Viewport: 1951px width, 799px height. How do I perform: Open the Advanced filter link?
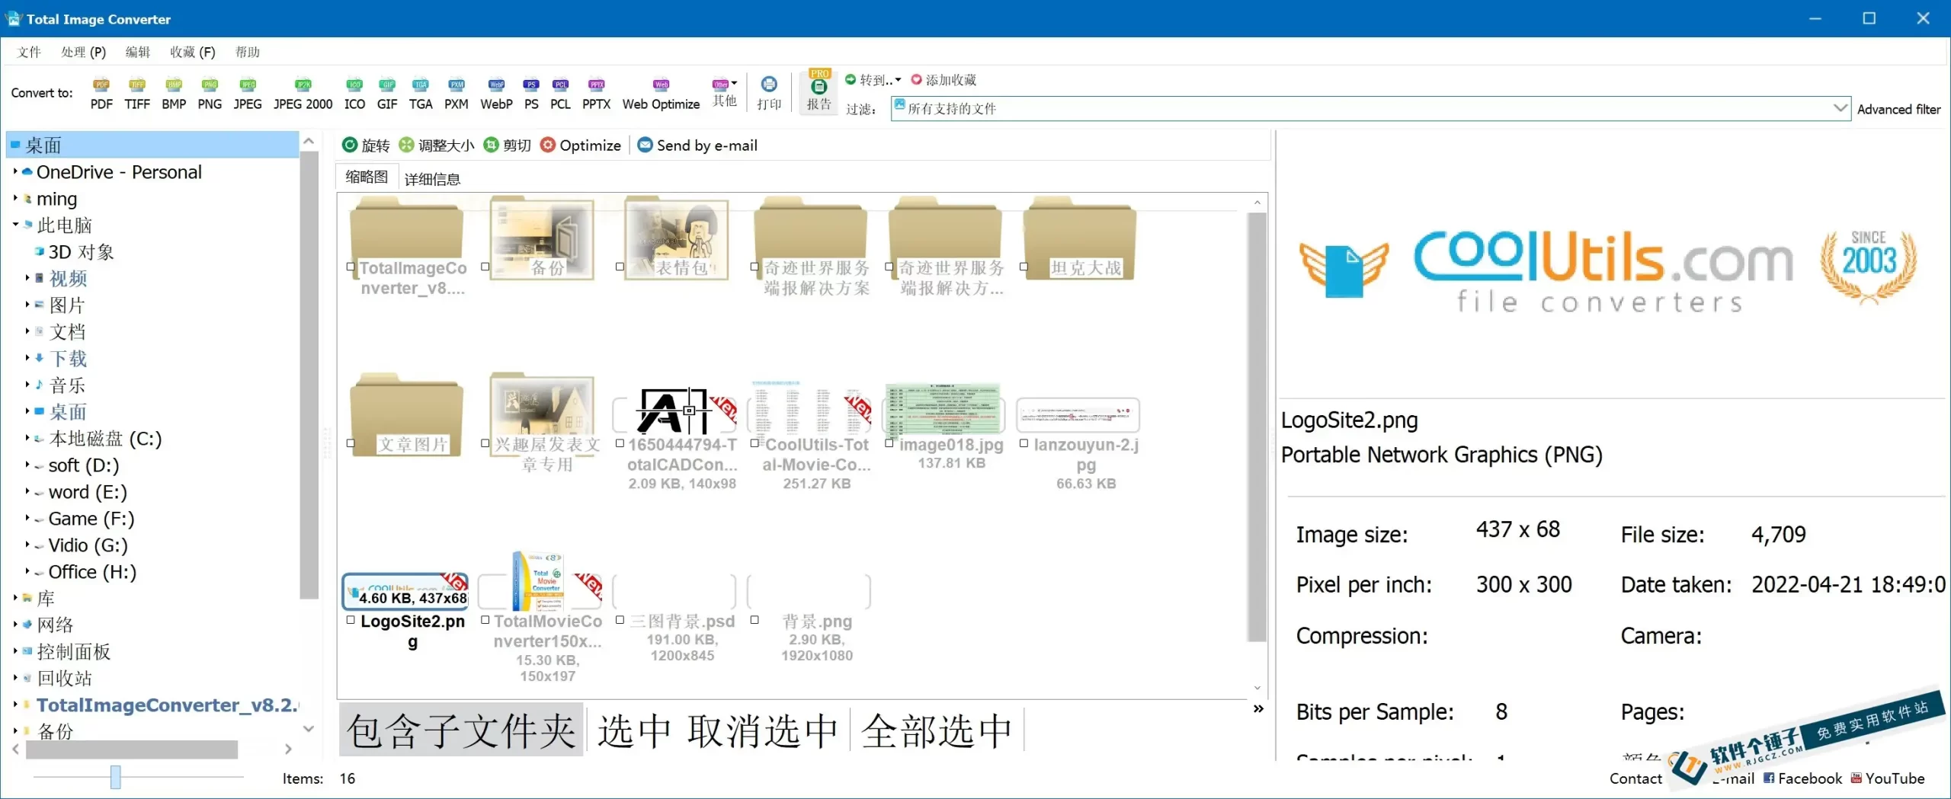1898,109
